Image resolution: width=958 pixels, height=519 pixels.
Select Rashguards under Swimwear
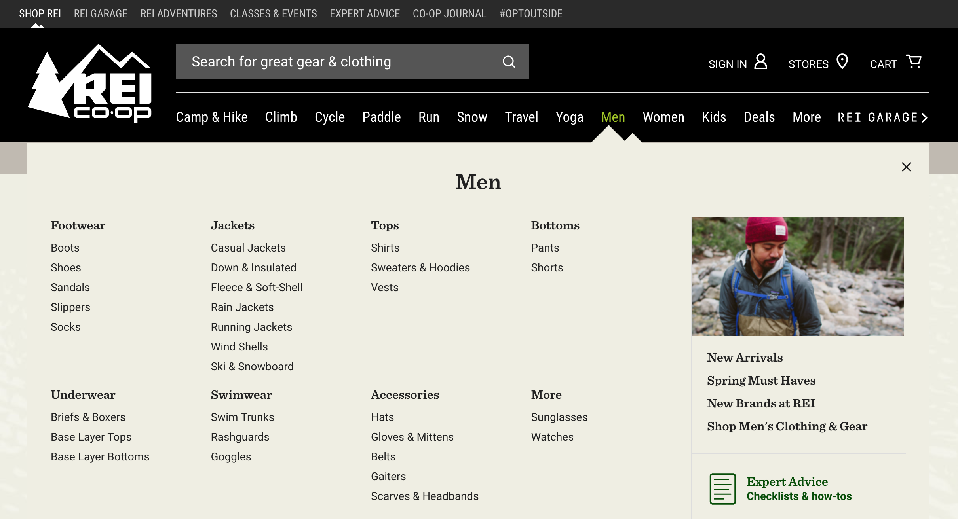coord(240,437)
